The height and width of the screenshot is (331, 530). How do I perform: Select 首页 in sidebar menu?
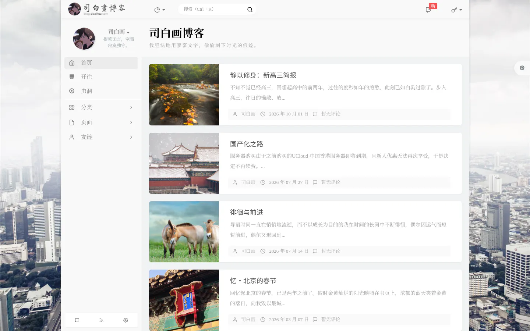click(101, 63)
